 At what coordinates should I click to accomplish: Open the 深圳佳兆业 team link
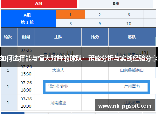(x=58, y=87)
